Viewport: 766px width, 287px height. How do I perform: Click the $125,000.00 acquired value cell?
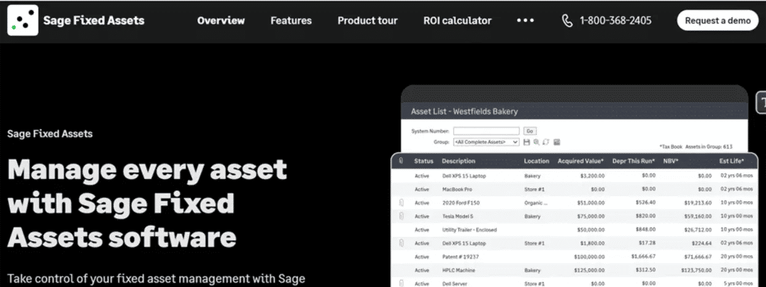click(589, 270)
